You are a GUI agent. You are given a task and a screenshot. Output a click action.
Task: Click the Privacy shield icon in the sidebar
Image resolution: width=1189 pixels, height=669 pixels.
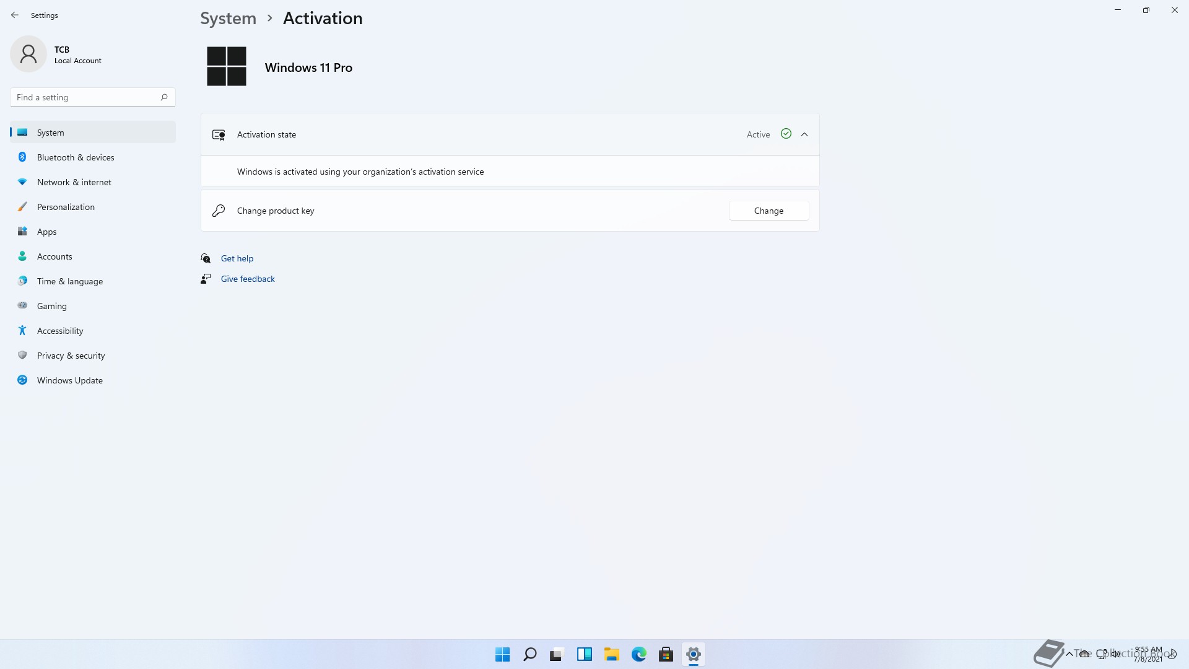[x=22, y=356]
